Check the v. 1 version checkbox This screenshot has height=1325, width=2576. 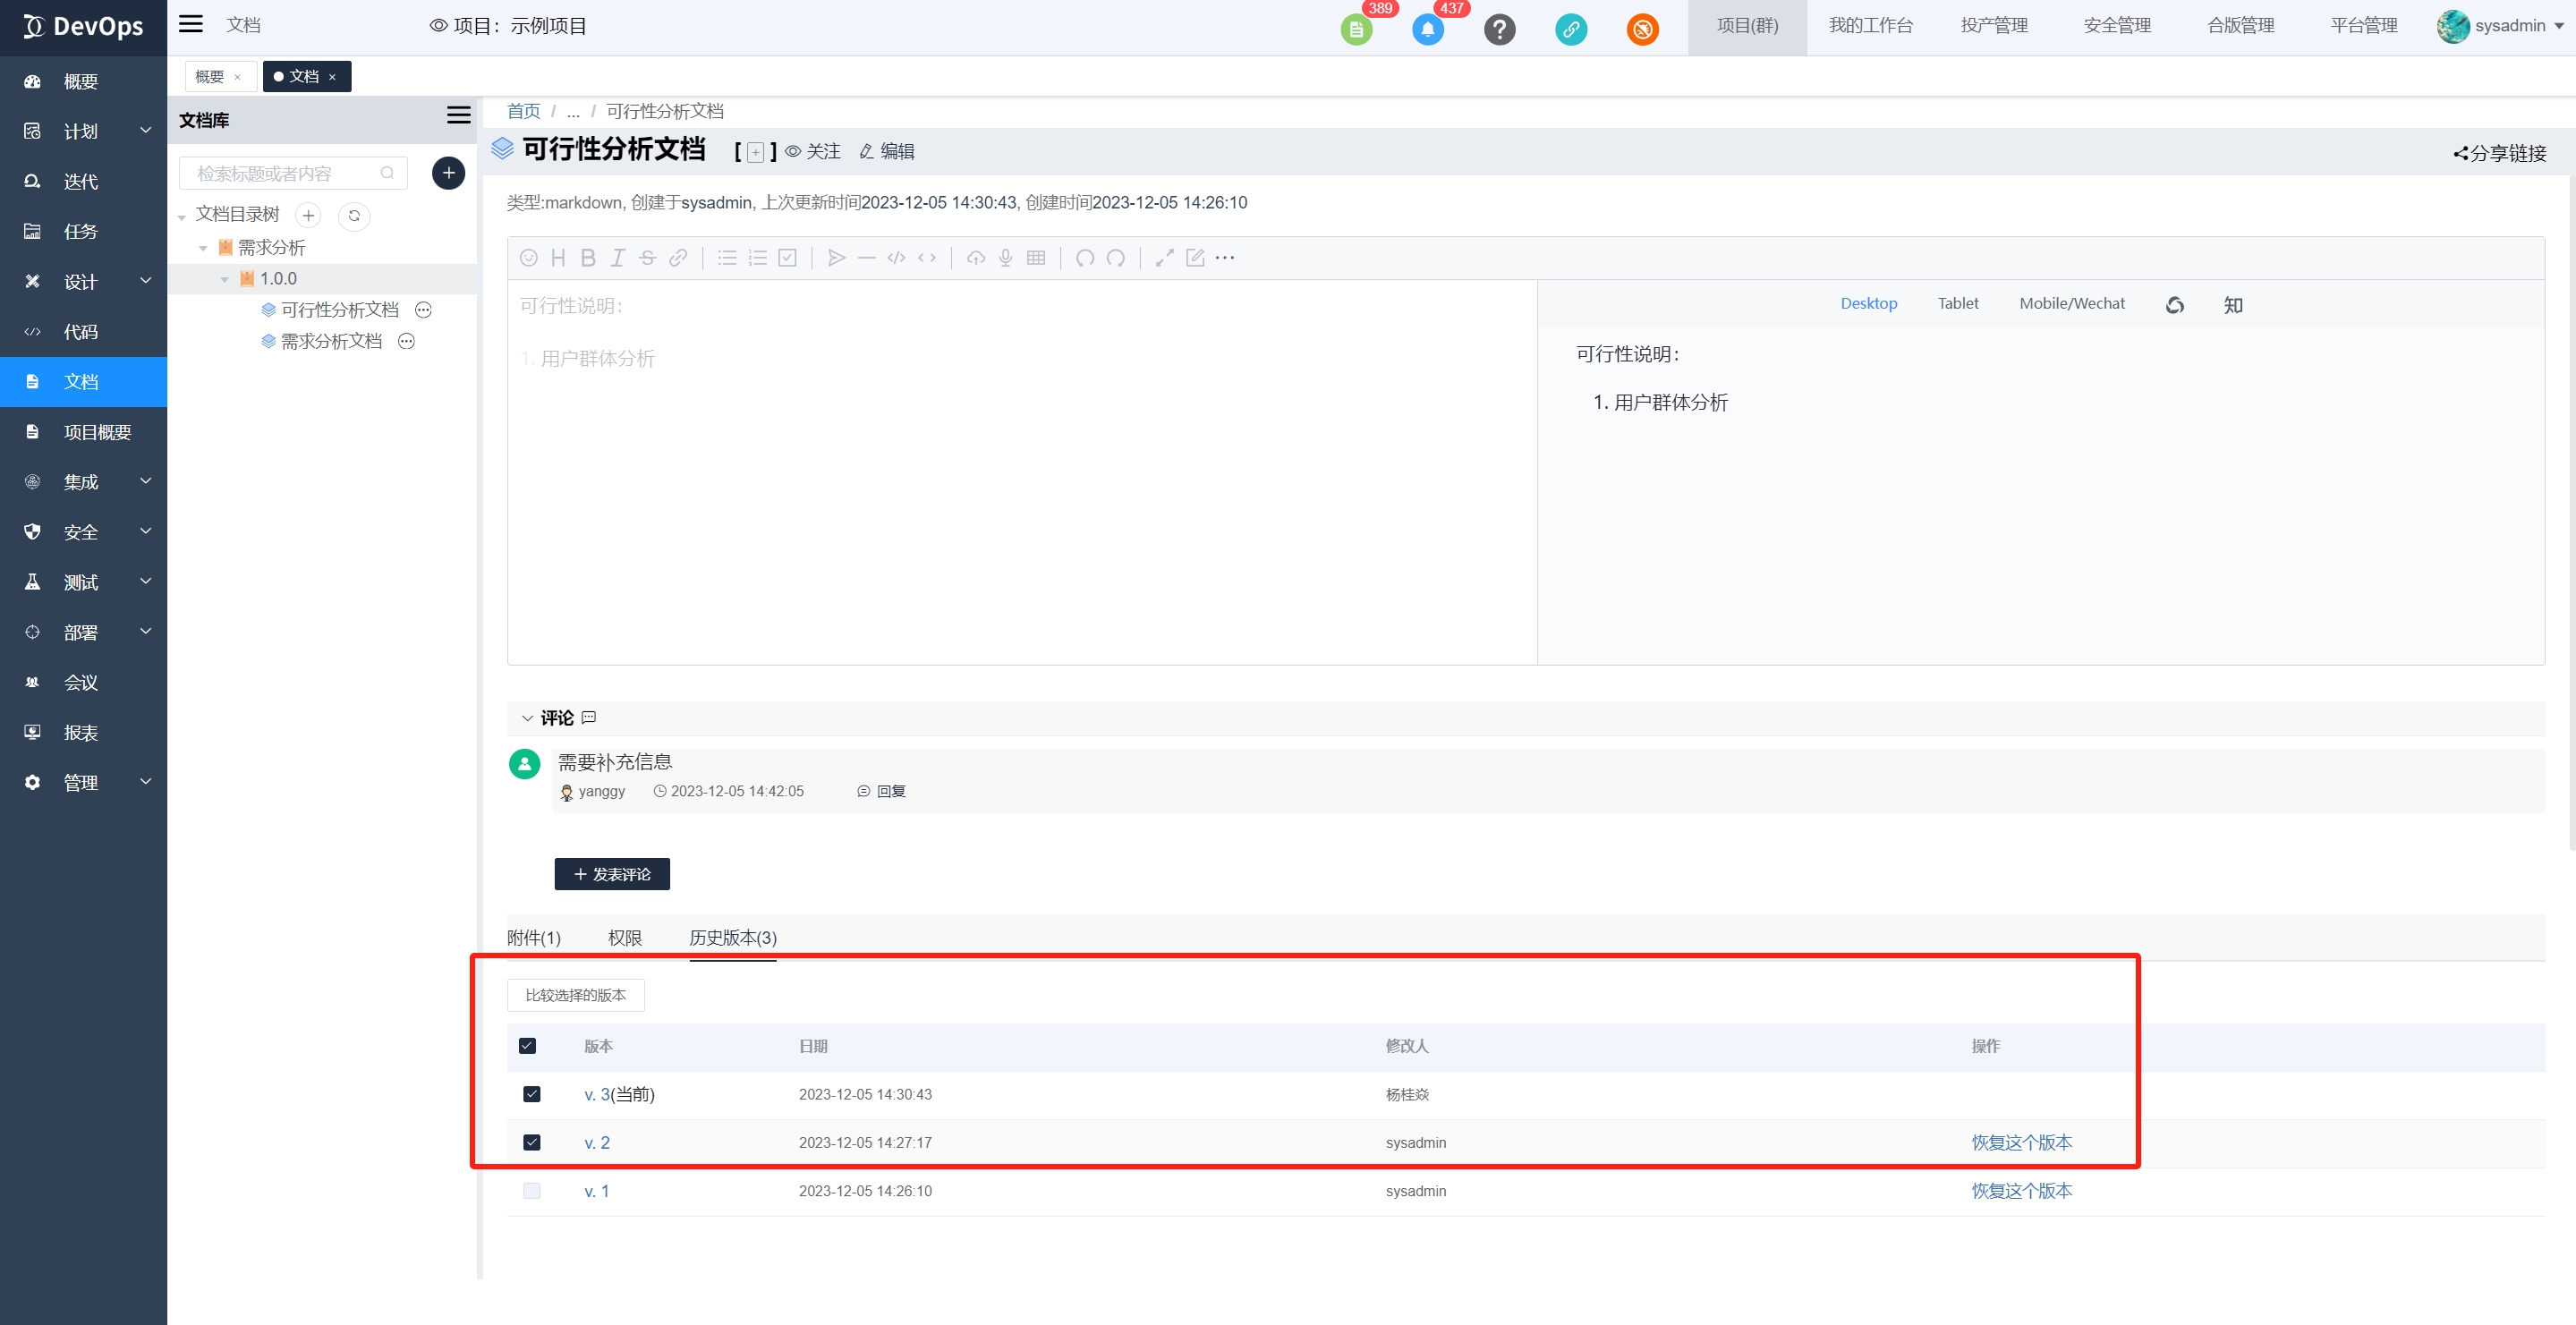click(531, 1190)
